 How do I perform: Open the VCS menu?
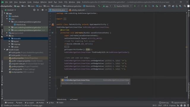[x=66, y=2]
